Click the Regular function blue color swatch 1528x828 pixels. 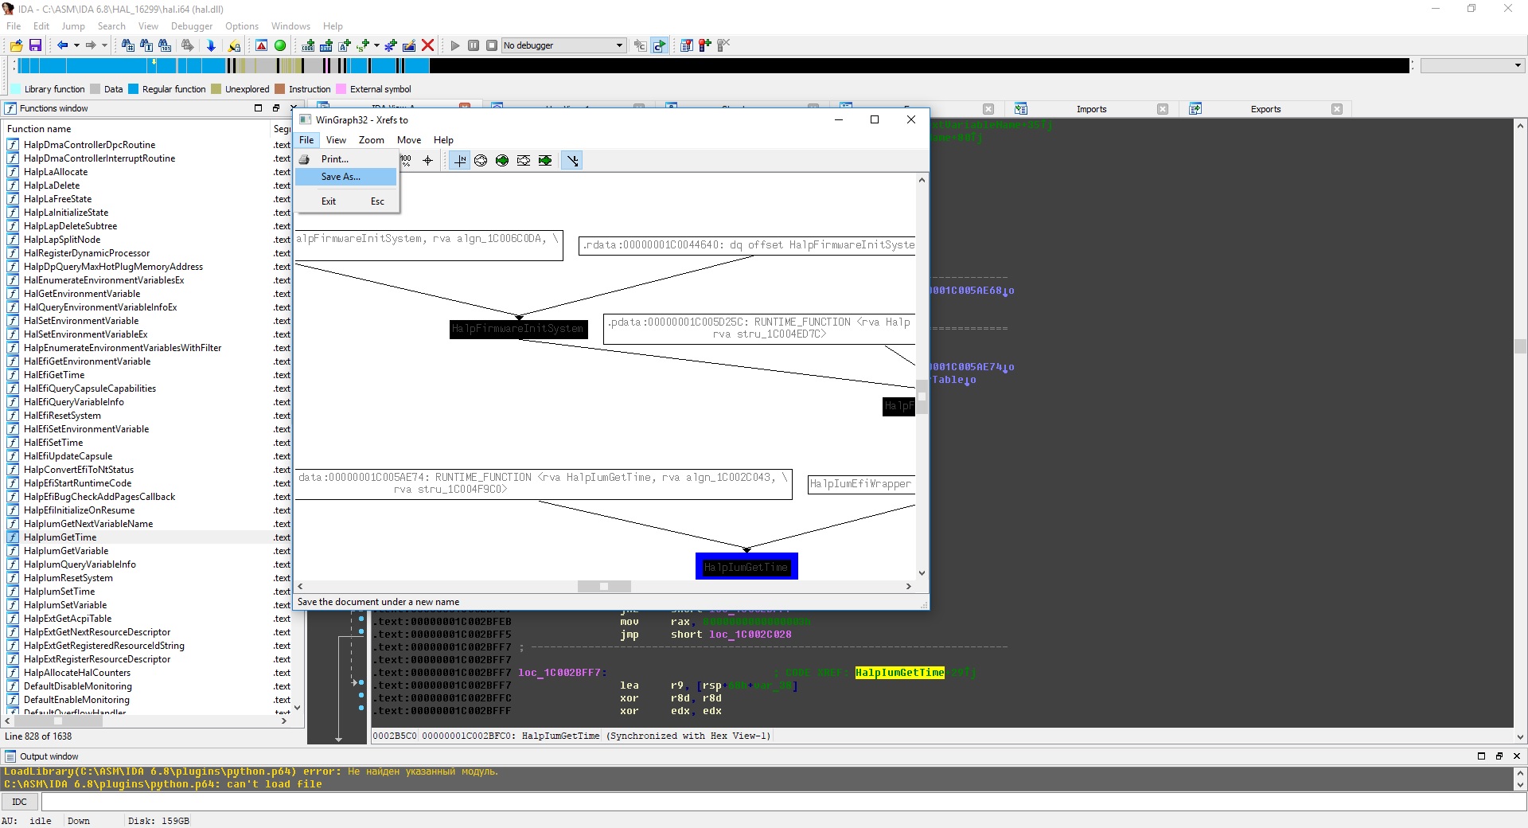coord(134,89)
